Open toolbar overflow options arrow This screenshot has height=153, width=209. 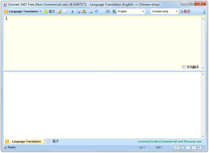pyautogui.click(x=204, y=13)
